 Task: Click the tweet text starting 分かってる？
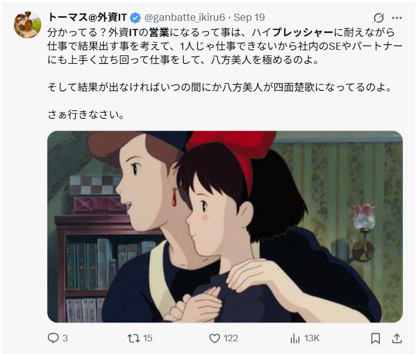click(x=225, y=46)
